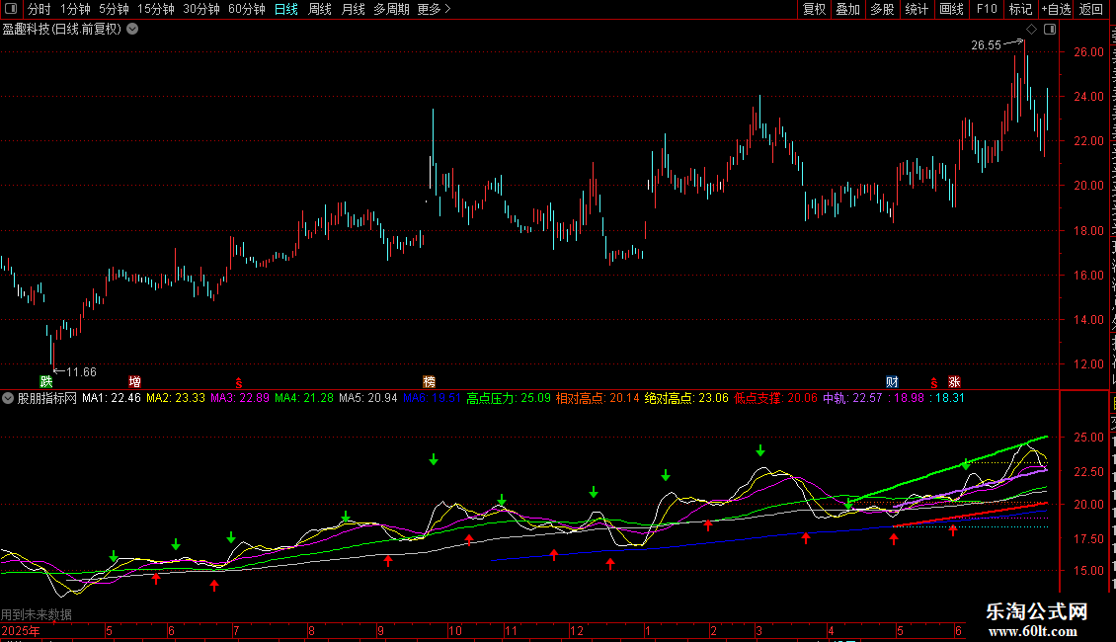Switch to 周线 weekly chart
The height and width of the screenshot is (642, 1116).
320,9
